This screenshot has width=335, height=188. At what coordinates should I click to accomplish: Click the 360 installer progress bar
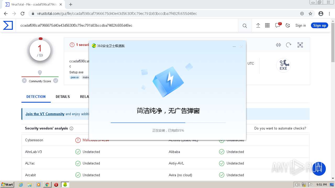[168, 122]
